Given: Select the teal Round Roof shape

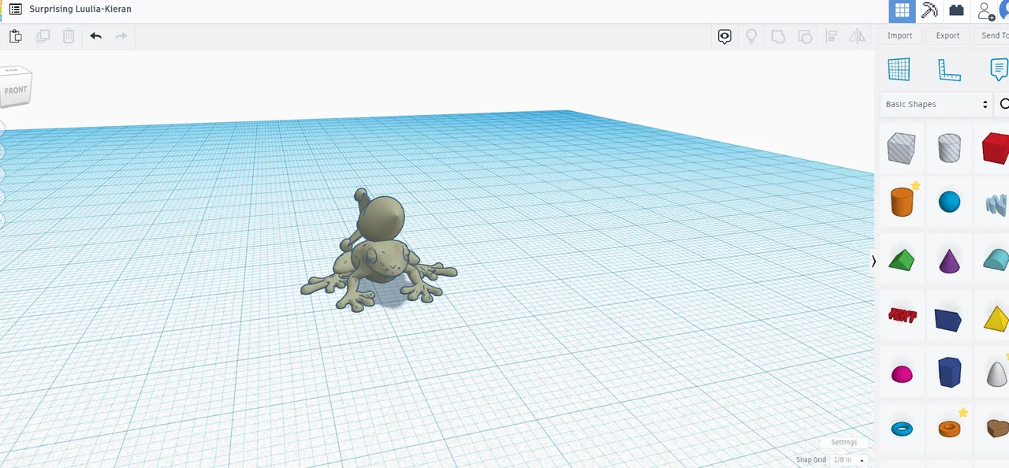Looking at the screenshot, I should (x=996, y=259).
